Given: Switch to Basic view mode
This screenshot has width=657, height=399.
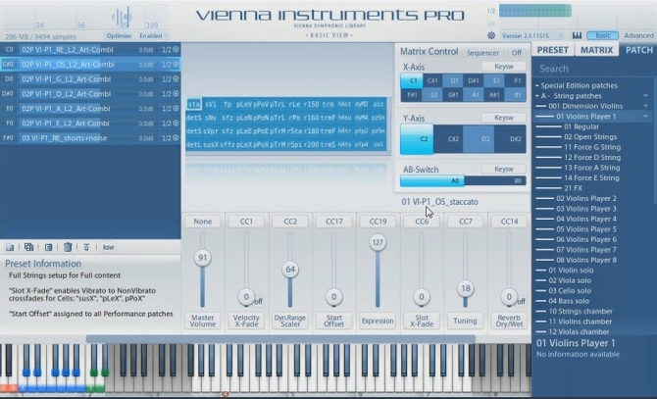Looking at the screenshot, I should [x=603, y=35].
